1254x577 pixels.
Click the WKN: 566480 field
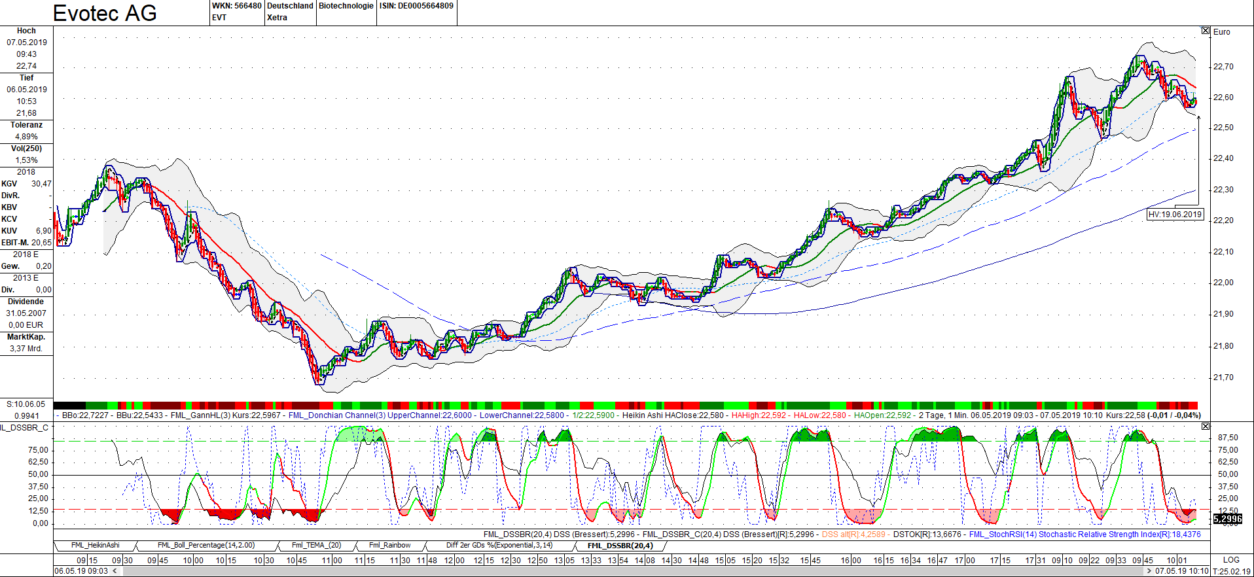236,6
